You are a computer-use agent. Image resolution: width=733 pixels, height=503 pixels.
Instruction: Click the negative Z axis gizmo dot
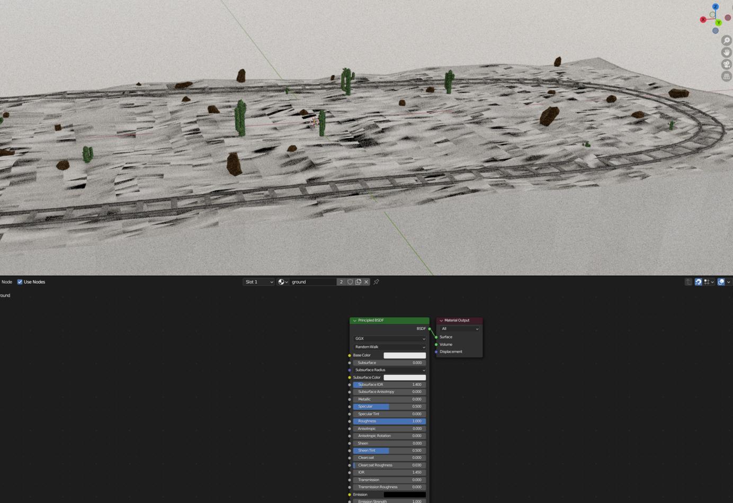pyautogui.click(x=716, y=31)
